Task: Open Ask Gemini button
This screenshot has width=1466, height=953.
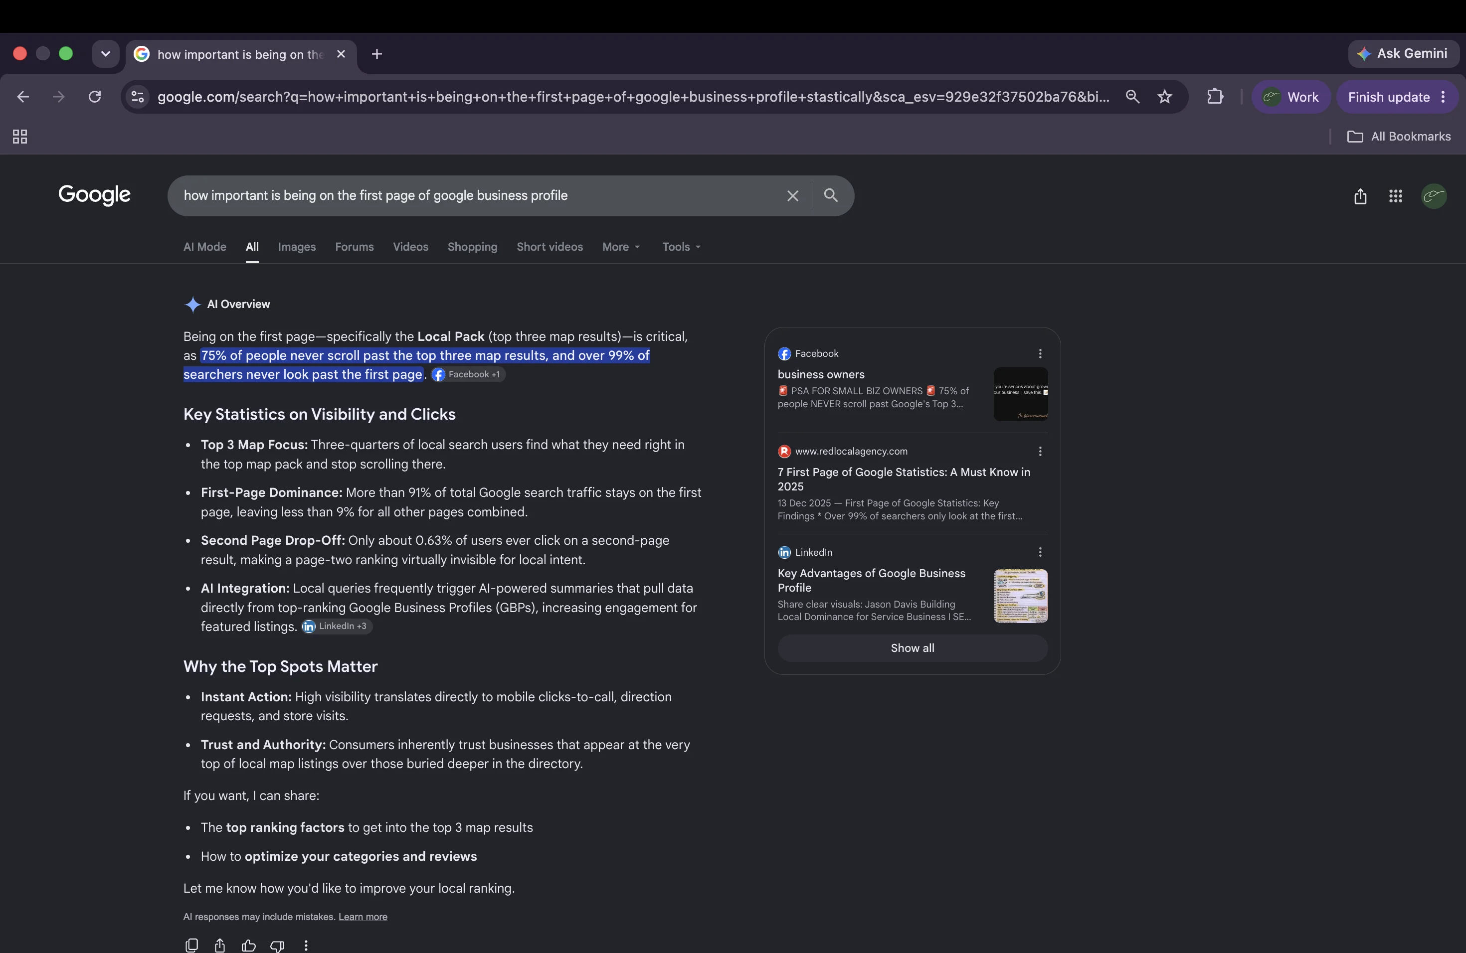Action: pos(1403,53)
